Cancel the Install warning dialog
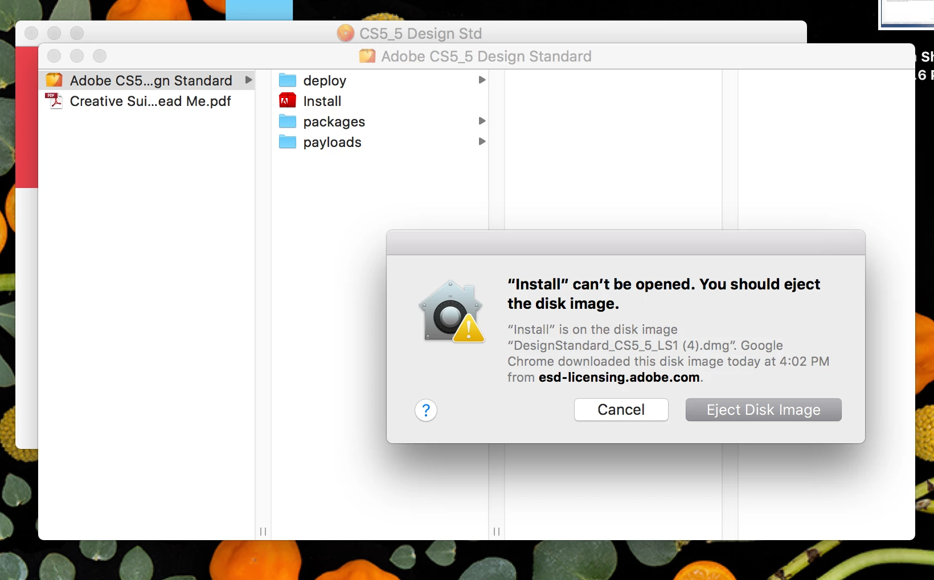Image resolution: width=934 pixels, height=580 pixels. point(621,410)
